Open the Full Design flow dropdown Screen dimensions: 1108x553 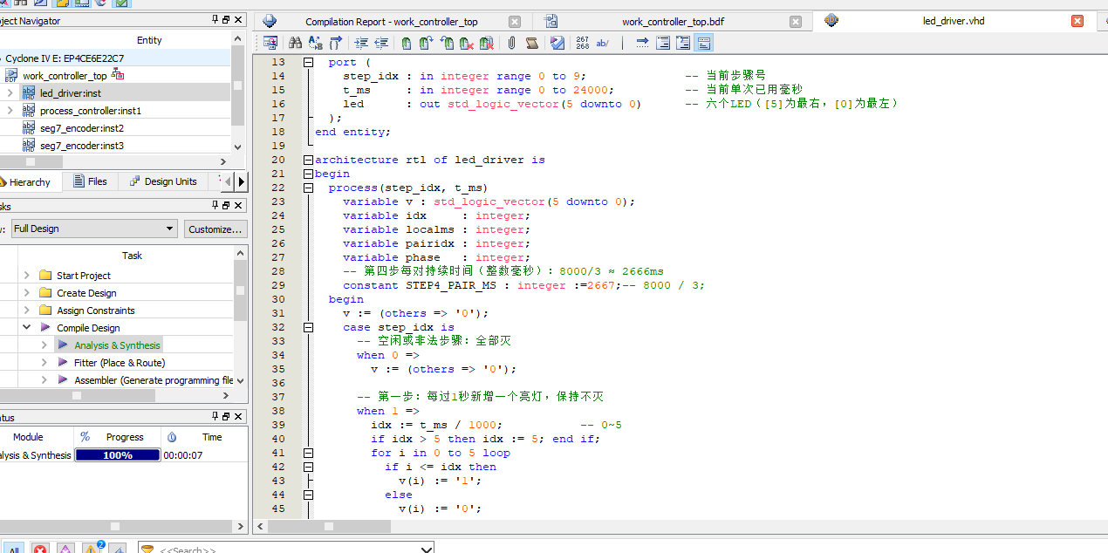(94, 229)
